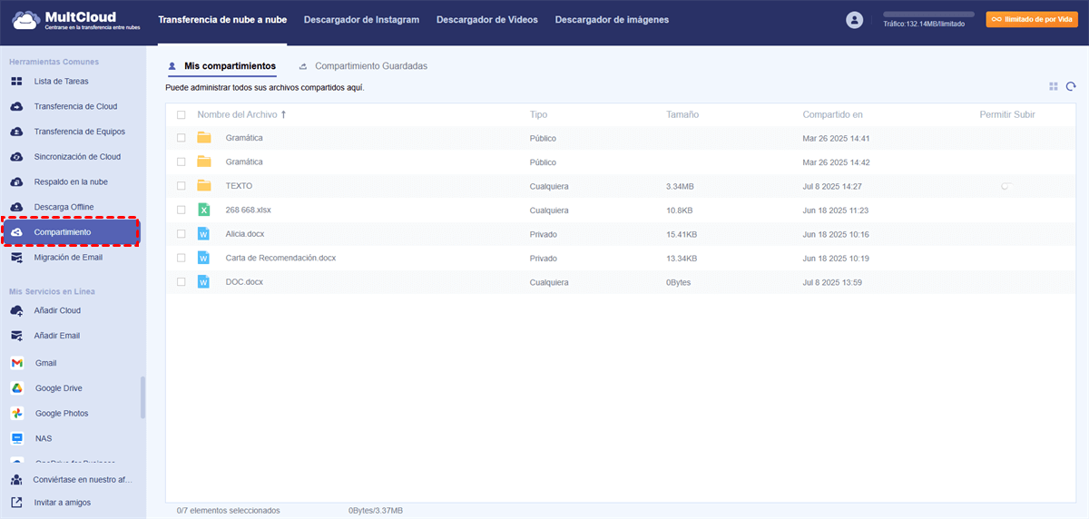This screenshot has width=1089, height=519.
Task: Click Descarga Offline cloud icon
Action: 16,207
